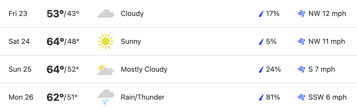Click the Mostly Cloudy icon for Sun 25
357x110 pixels.
tap(106, 69)
